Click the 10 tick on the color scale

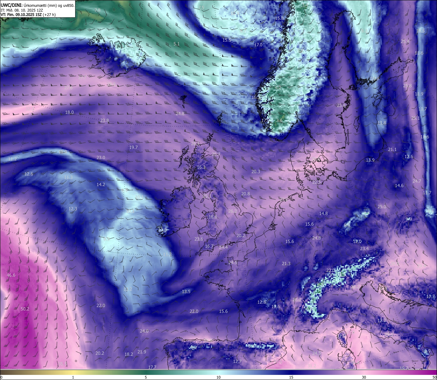[218, 377]
